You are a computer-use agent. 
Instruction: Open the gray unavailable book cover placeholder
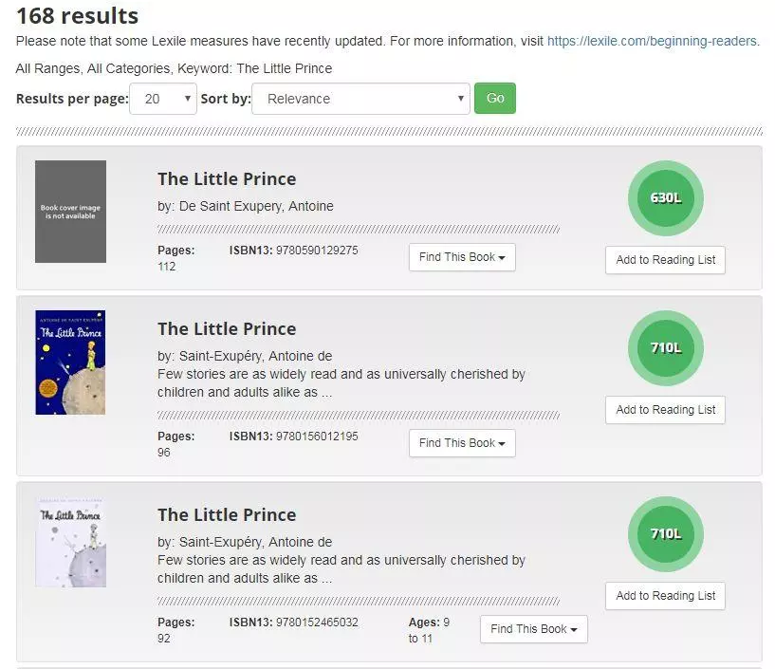tap(71, 212)
